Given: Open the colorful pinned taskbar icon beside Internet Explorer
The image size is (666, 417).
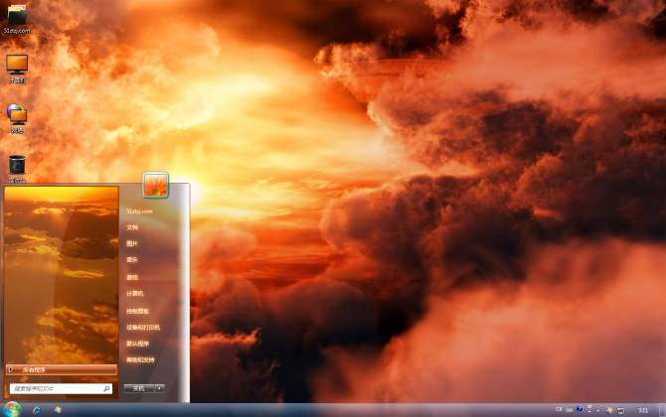Looking at the screenshot, I should point(58,410).
